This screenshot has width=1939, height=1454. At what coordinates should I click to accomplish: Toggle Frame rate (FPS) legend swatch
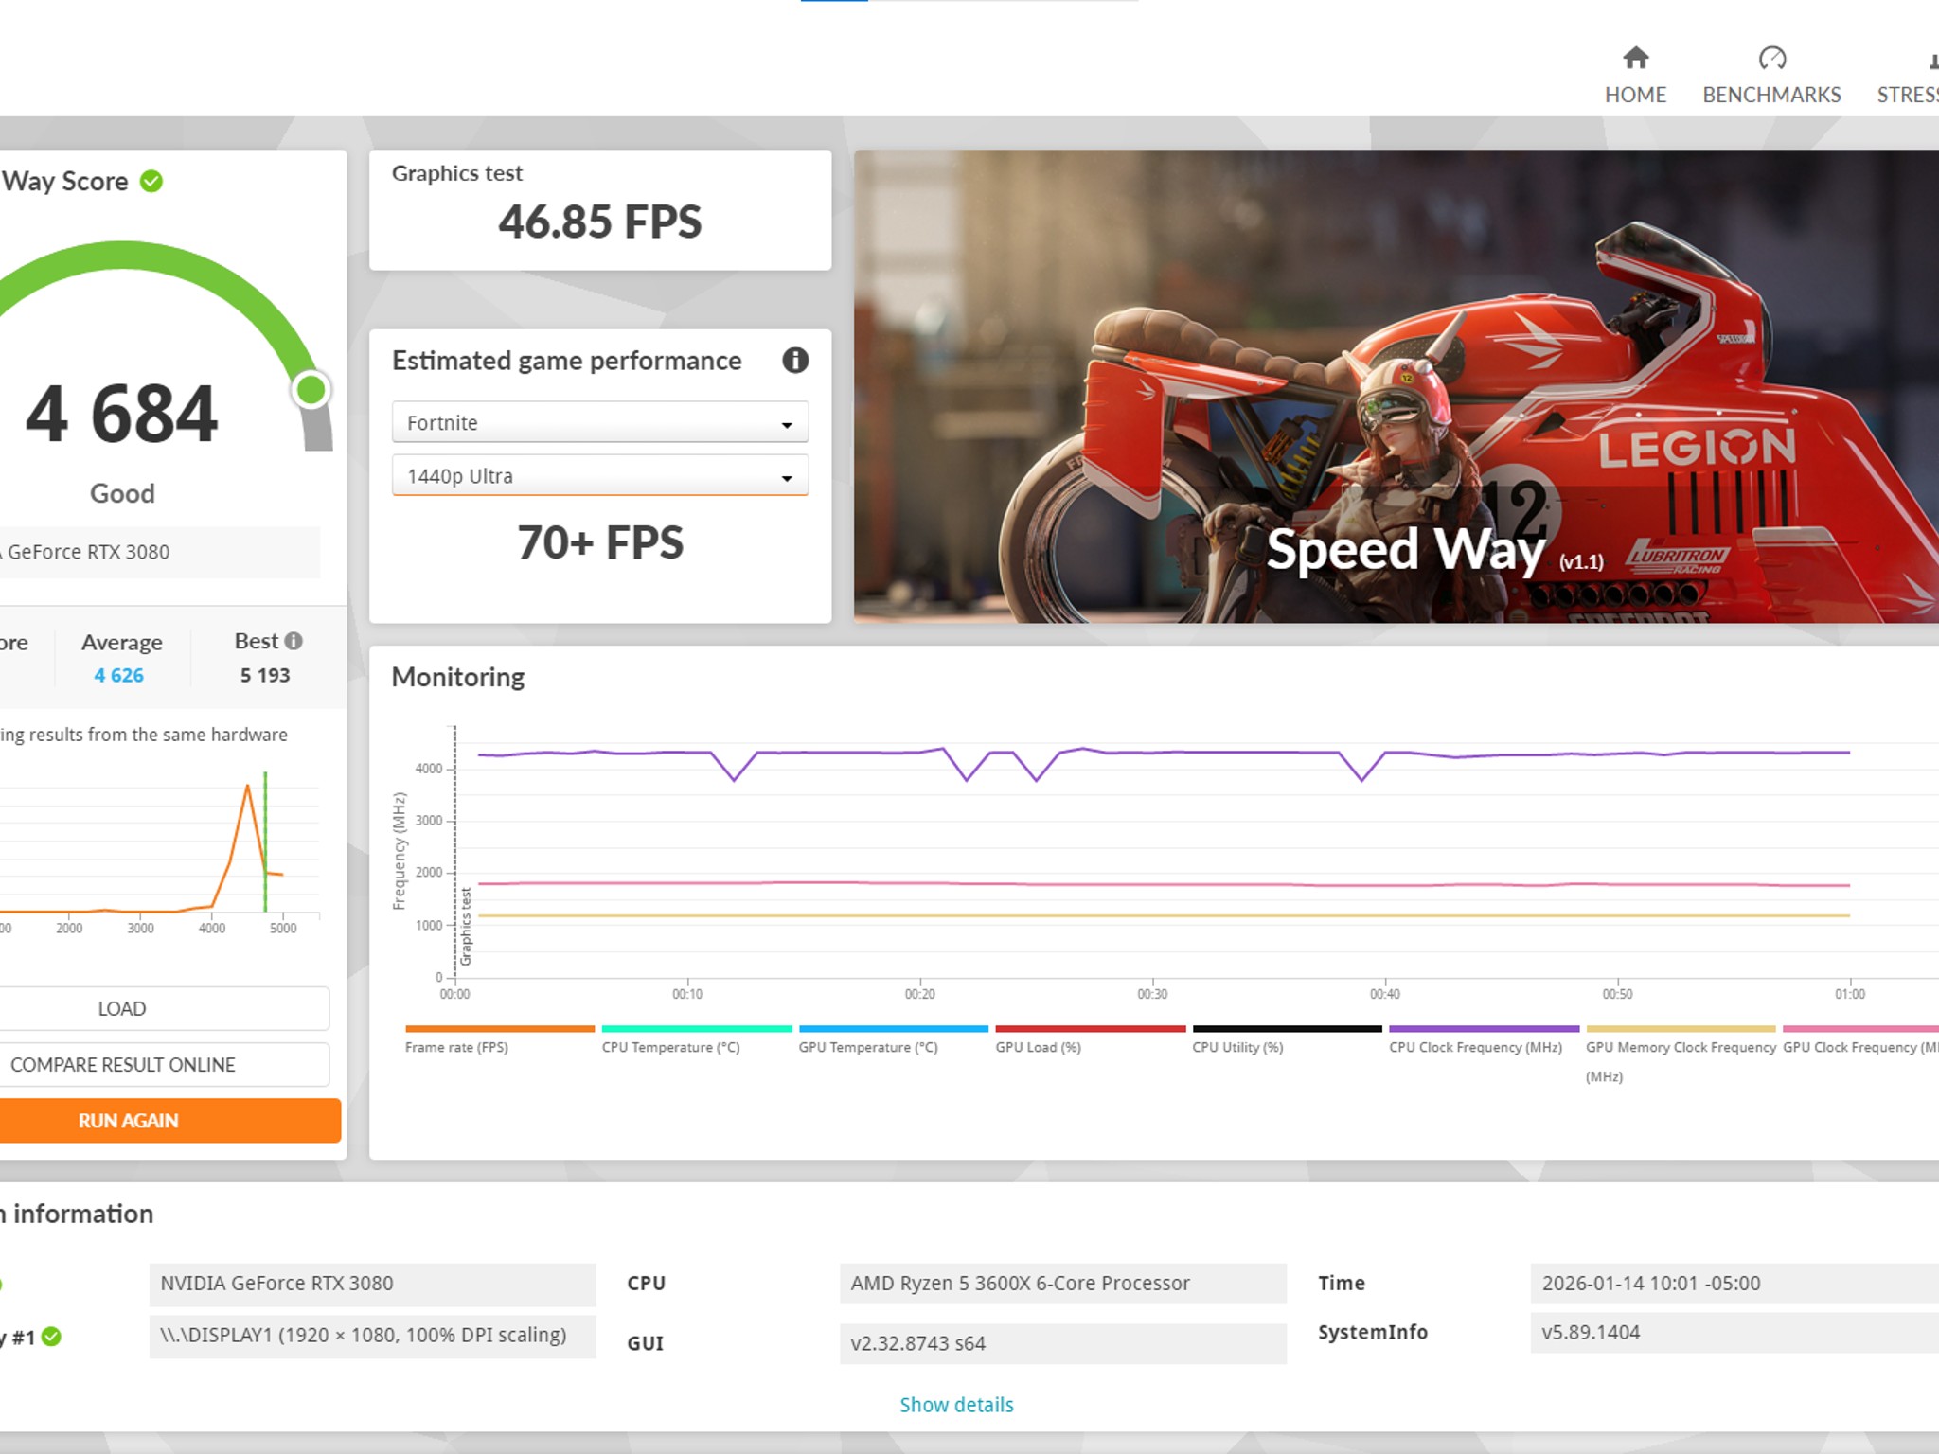(500, 1028)
